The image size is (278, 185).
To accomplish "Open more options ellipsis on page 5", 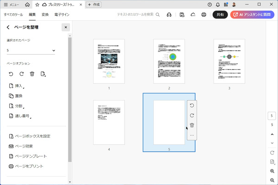I will (192, 135).
